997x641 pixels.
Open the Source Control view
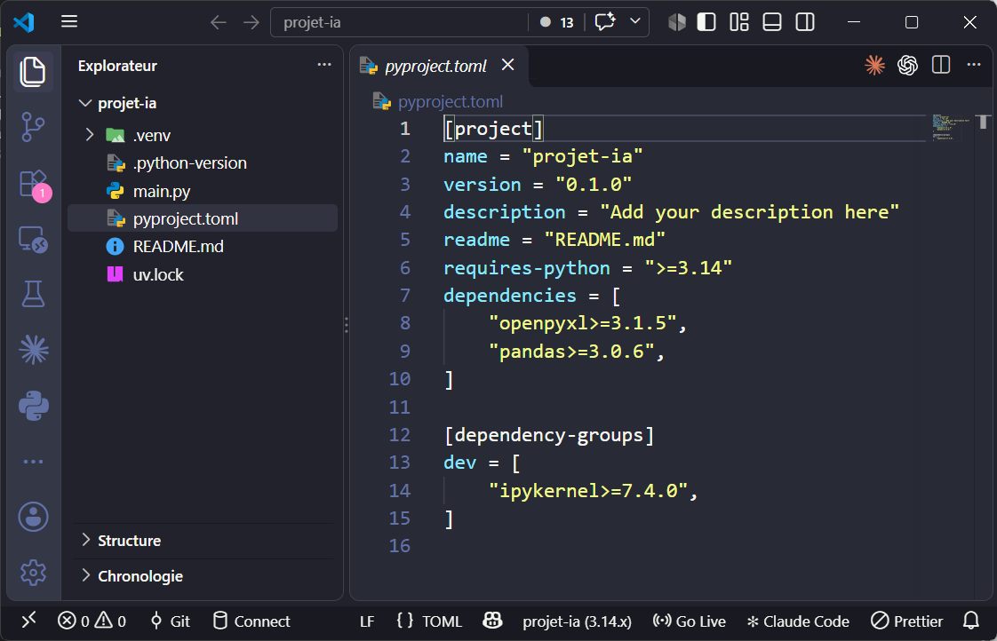point(33,127)
